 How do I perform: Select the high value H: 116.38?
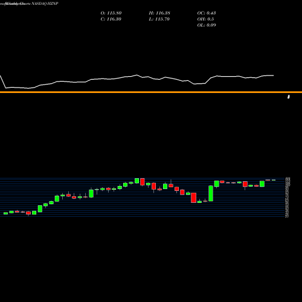159,13
